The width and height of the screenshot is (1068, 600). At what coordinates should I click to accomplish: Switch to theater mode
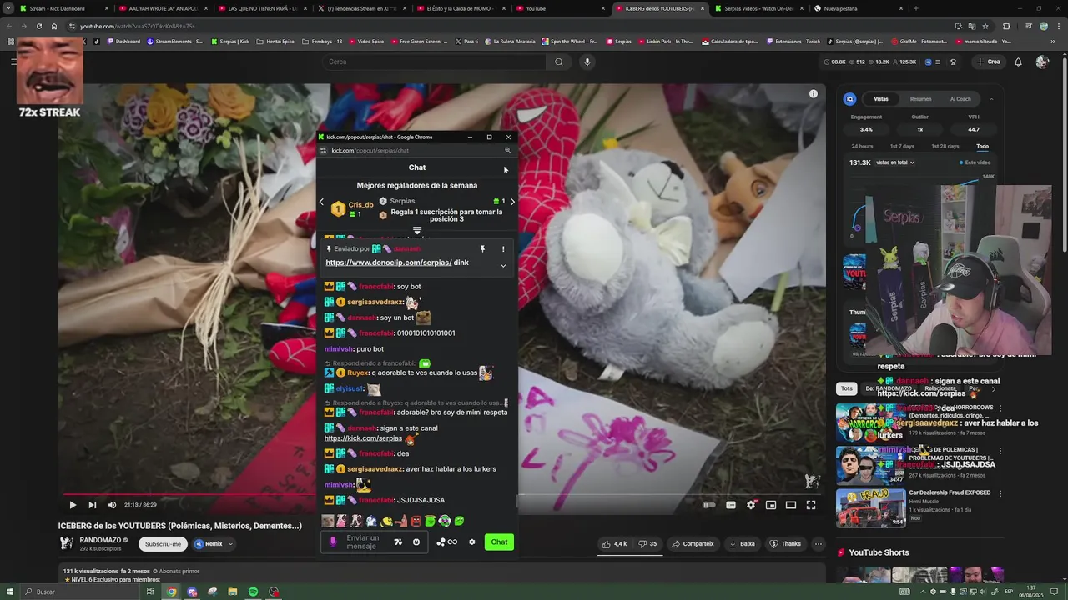point(791,505)
